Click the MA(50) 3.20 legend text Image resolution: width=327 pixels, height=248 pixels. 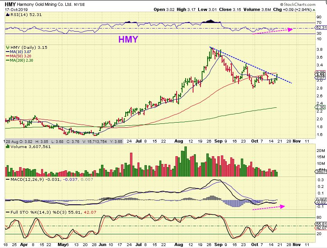20,56
